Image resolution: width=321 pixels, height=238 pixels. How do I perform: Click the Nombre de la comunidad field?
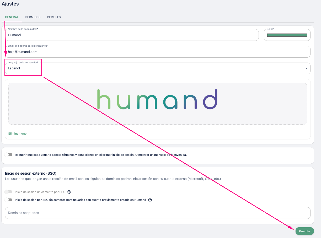(132, 35)
